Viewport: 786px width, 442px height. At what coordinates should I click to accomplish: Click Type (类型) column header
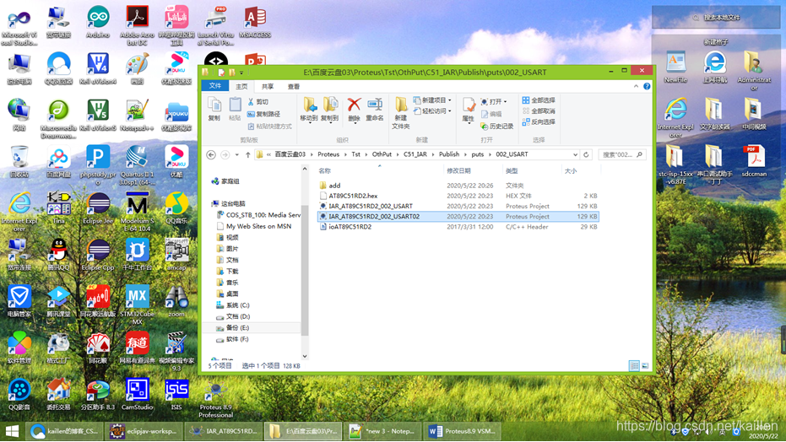point(532,170)
